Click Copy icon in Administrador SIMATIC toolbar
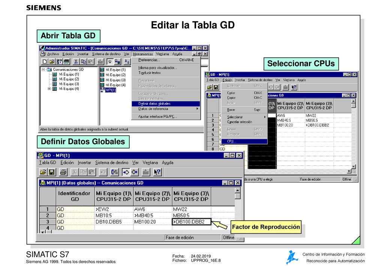The height and width of the screenshot is (266, 384). [83, 62]
